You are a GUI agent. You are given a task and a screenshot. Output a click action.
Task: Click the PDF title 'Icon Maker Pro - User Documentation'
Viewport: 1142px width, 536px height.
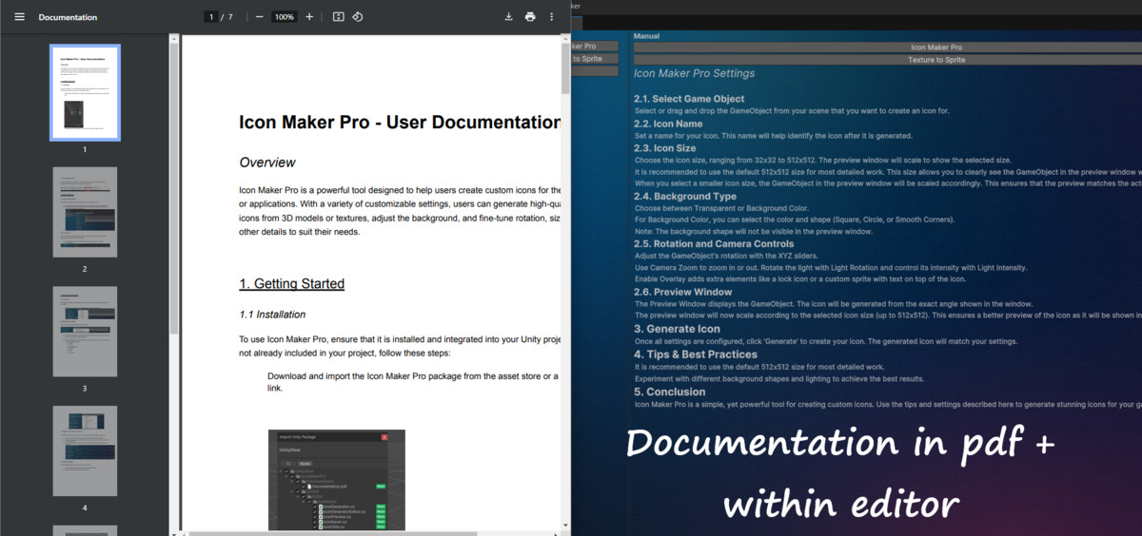(400, 123)
